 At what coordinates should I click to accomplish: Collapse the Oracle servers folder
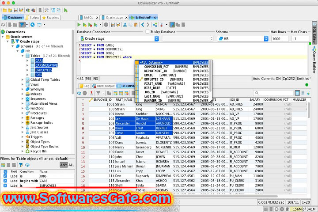click(x=3, y=37)
